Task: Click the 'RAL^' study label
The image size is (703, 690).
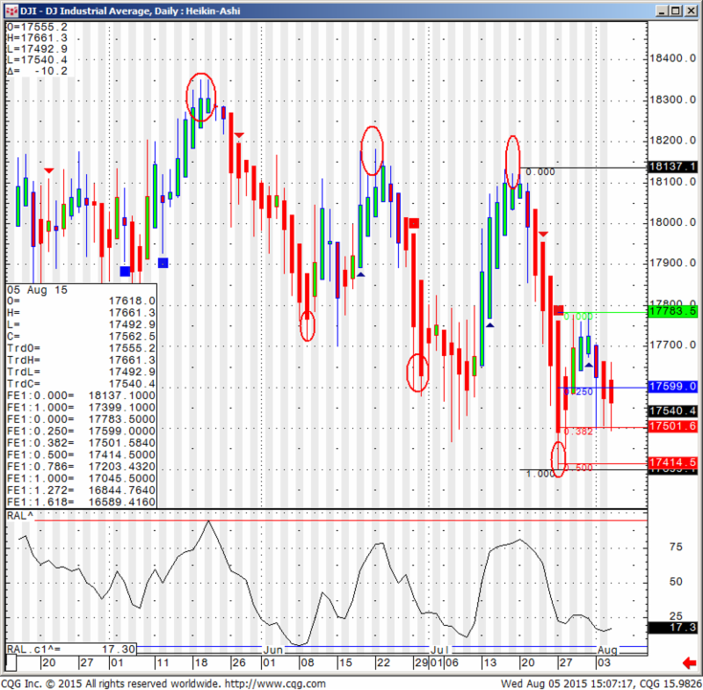Action: pos(20,516)
